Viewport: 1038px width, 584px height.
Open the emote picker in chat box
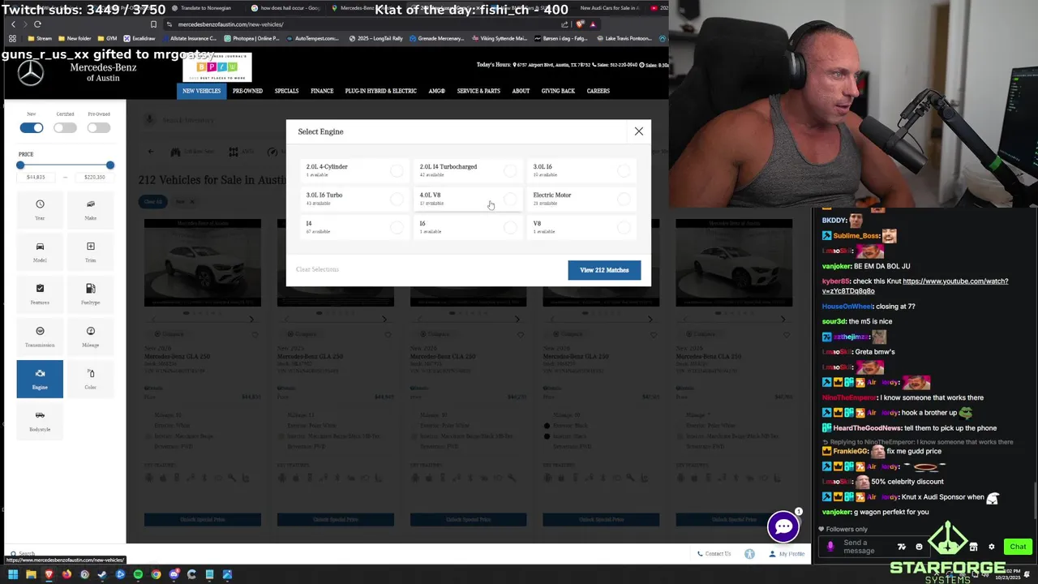[x=919, y=547]
